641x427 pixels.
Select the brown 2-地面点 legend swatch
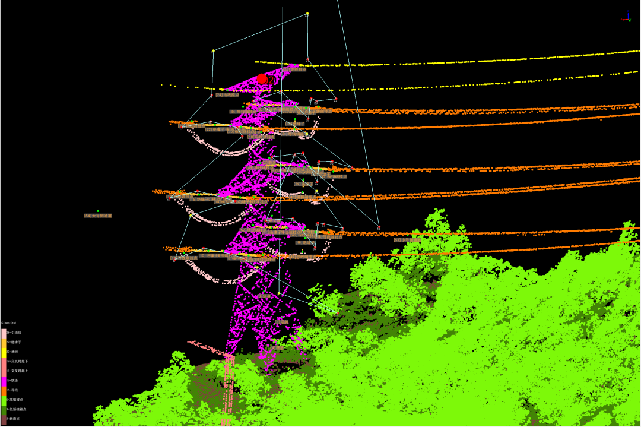pyautogui.click(x=4, y=419)
